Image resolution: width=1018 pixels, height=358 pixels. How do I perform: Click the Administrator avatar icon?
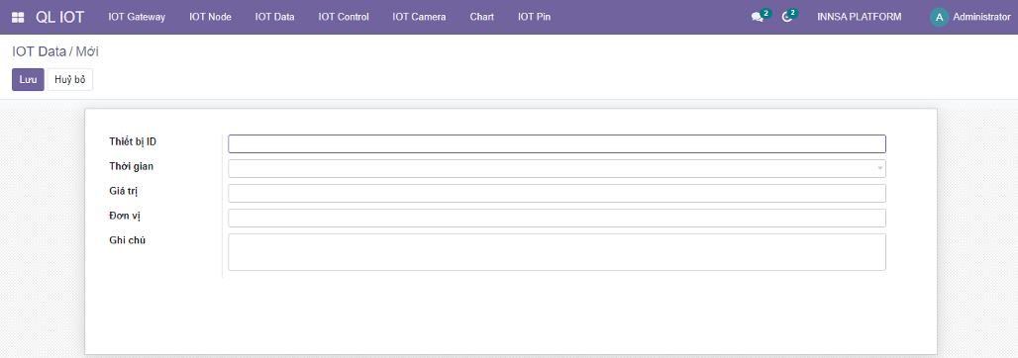(x=939, y=18)
